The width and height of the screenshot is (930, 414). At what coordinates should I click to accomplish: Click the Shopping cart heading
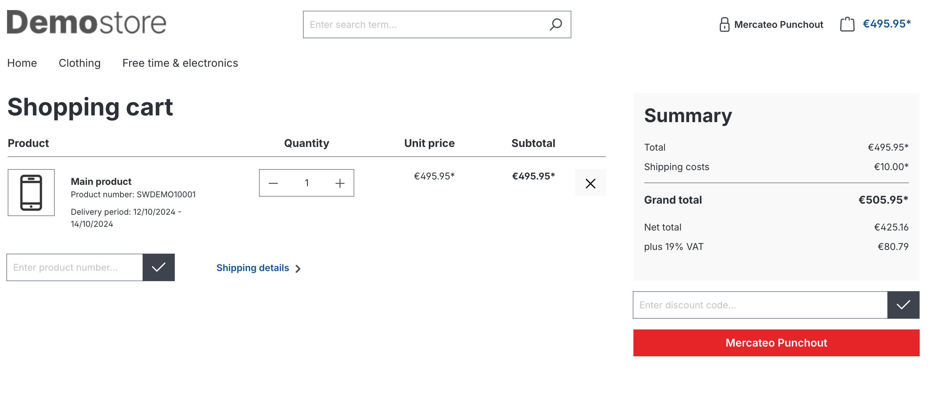click(90, 107)
